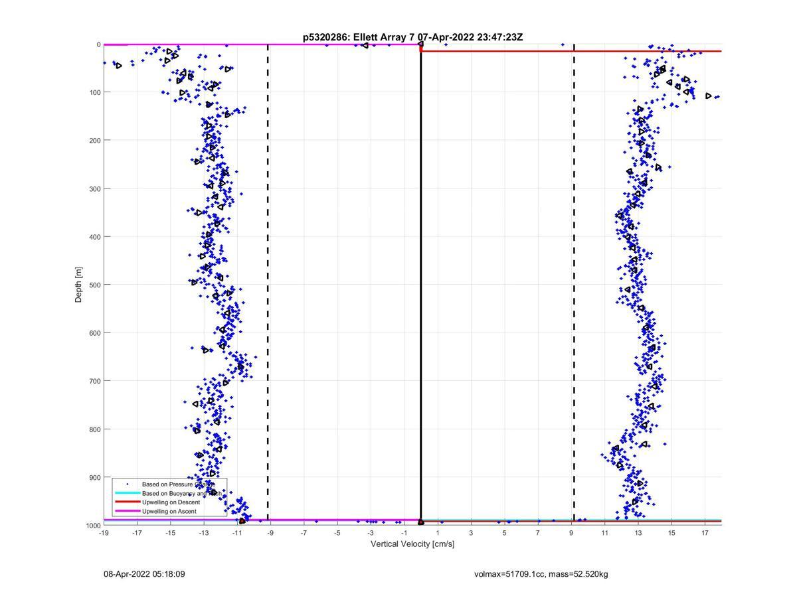Click the '800' depth tick label
Screen dimensions: 797x590
coord(94,429)
